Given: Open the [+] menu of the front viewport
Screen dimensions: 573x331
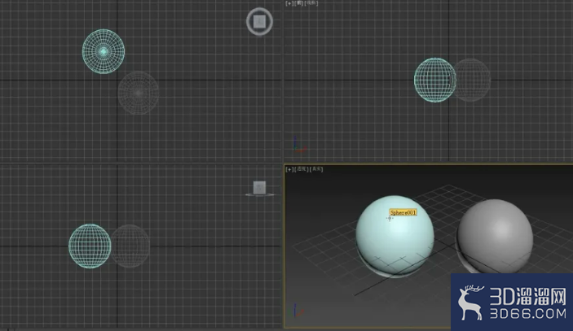Looking at the screenshot, I should pyautogui.click(x=289, y=3).
